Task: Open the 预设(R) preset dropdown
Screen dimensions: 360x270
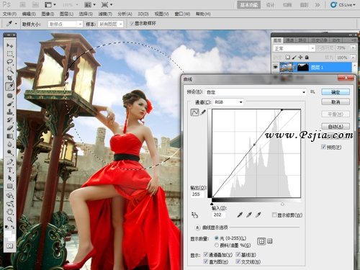Action: coord(256,92)
